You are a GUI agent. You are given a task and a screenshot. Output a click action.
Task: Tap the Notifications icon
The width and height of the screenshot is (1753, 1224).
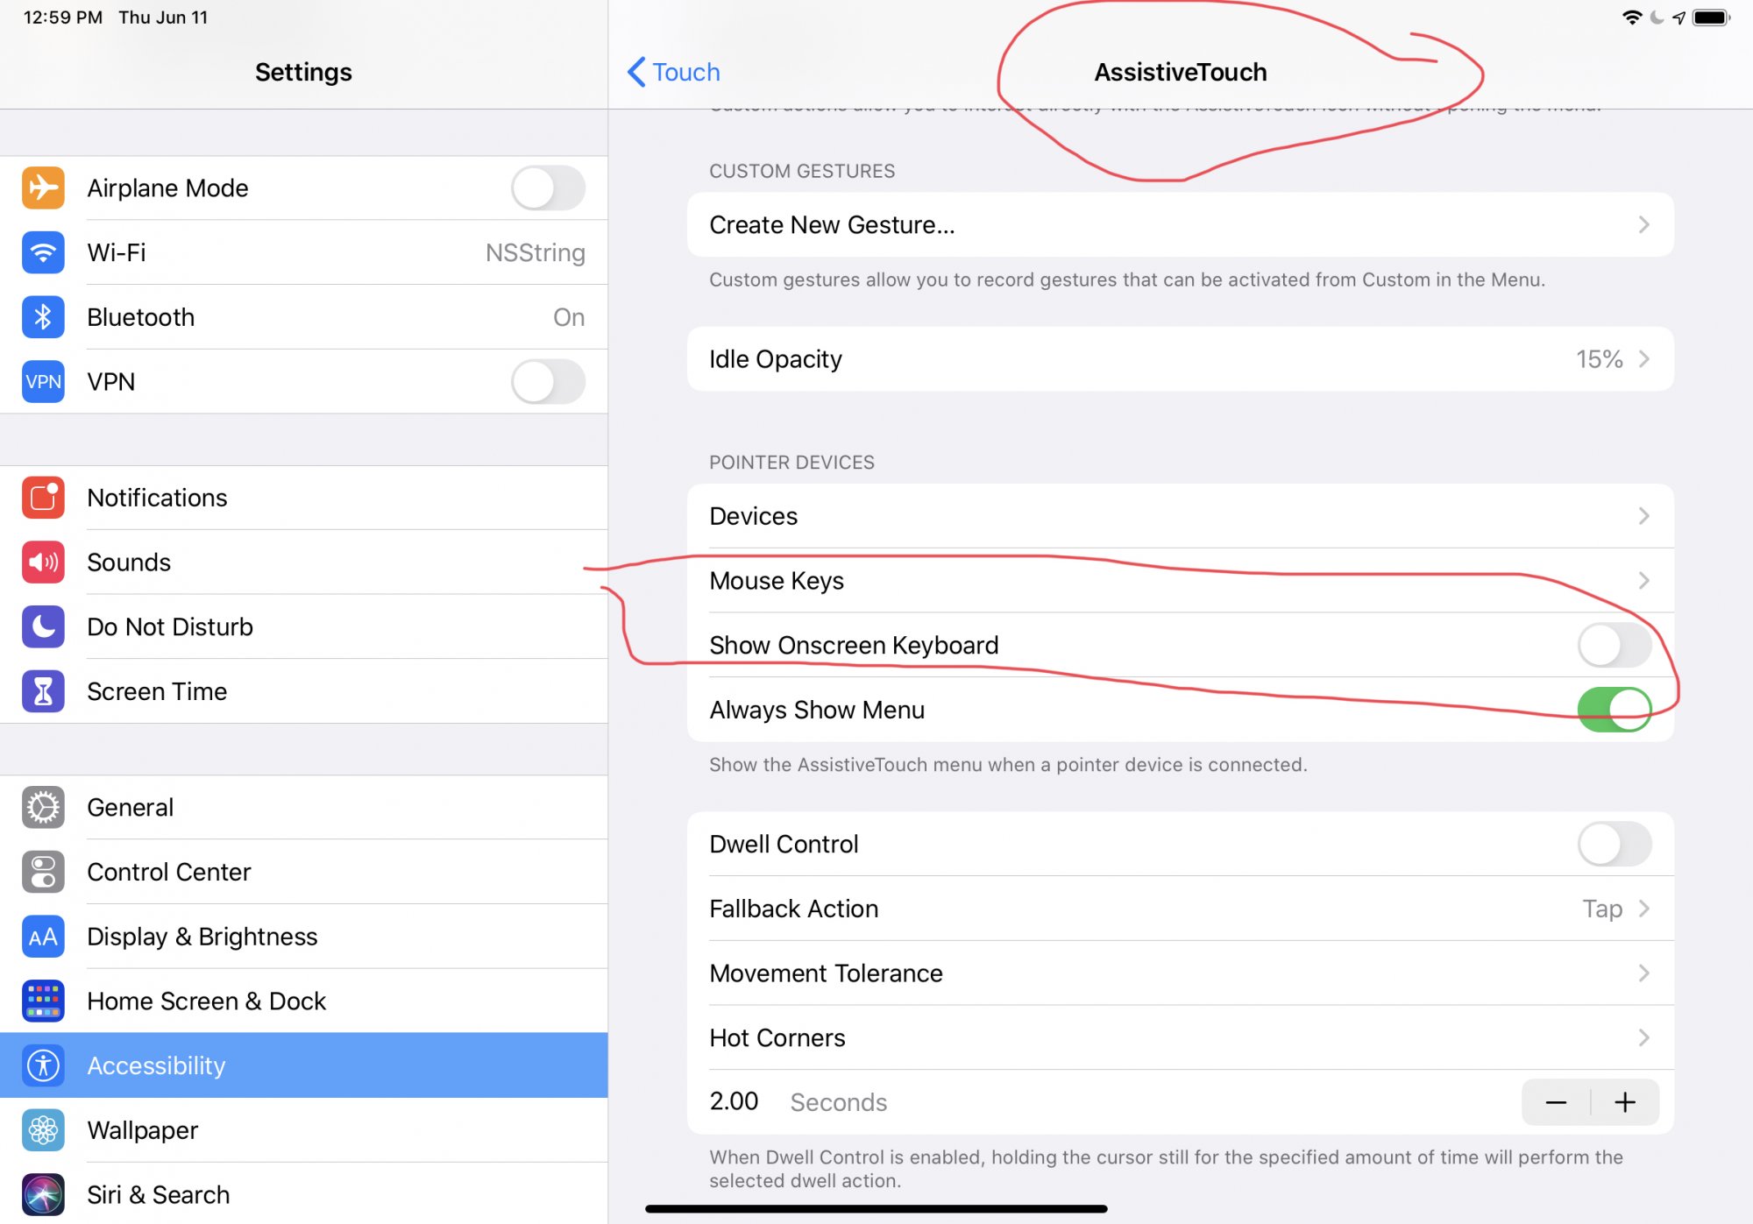43,498
